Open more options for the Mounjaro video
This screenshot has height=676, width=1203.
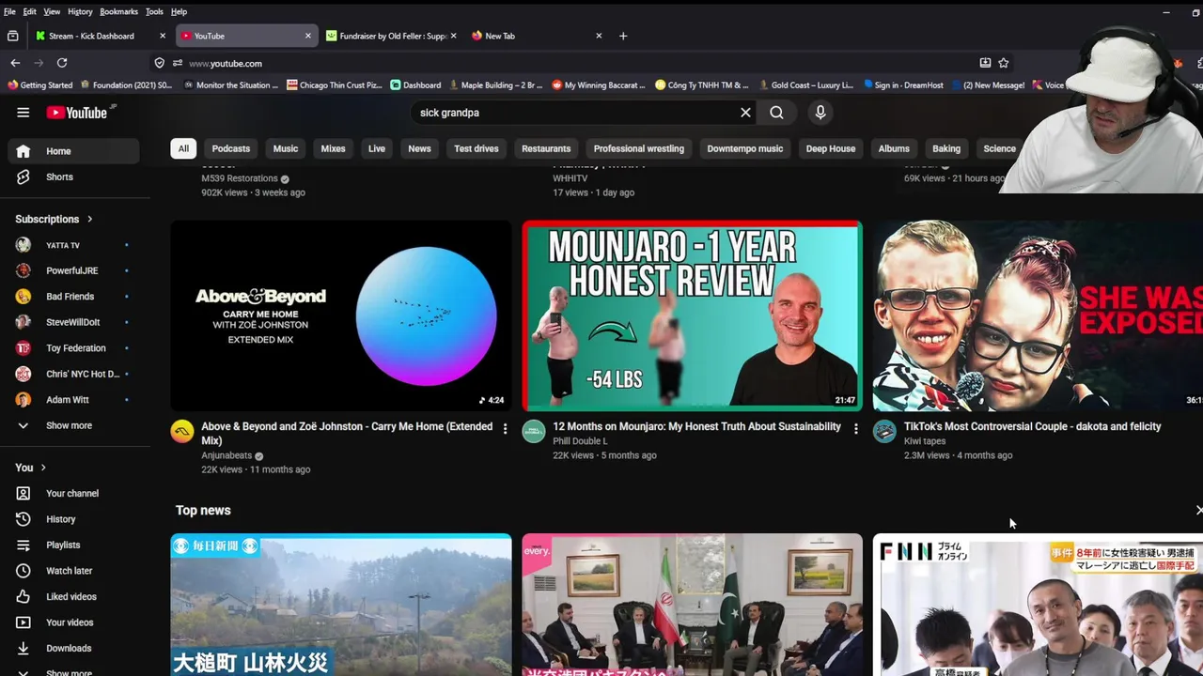[x=855, y=428]
